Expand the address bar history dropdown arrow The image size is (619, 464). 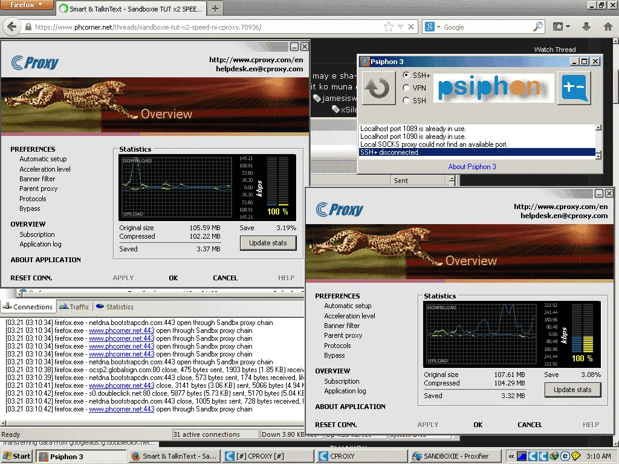(400, 27)
